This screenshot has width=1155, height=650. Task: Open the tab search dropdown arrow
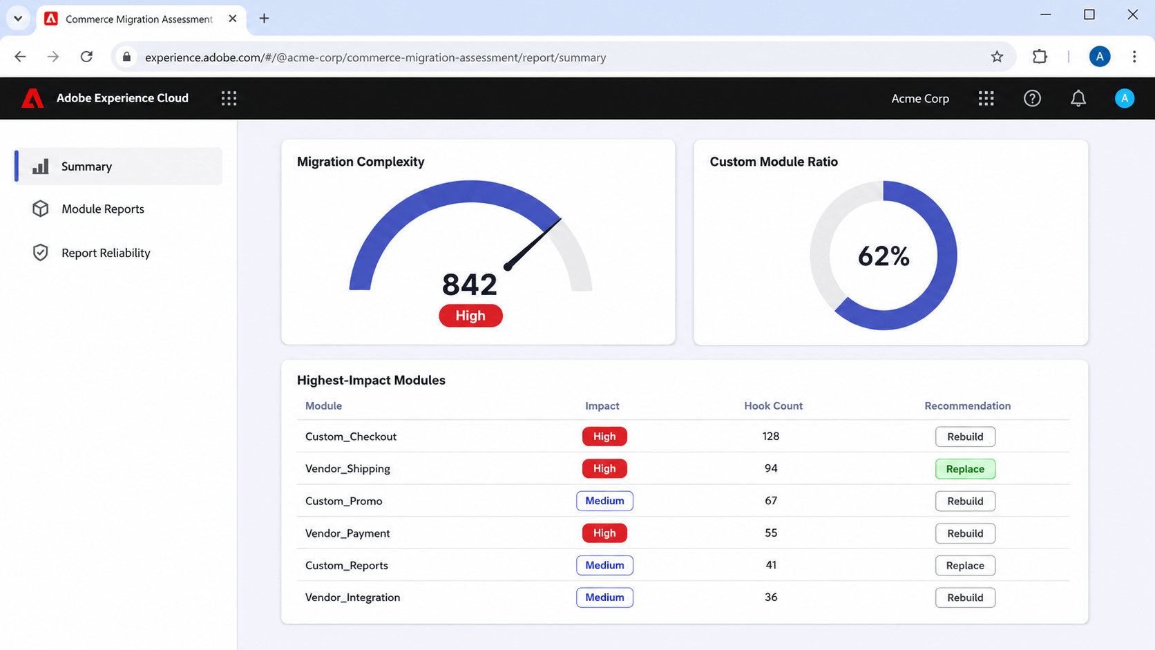click(18, 19)
